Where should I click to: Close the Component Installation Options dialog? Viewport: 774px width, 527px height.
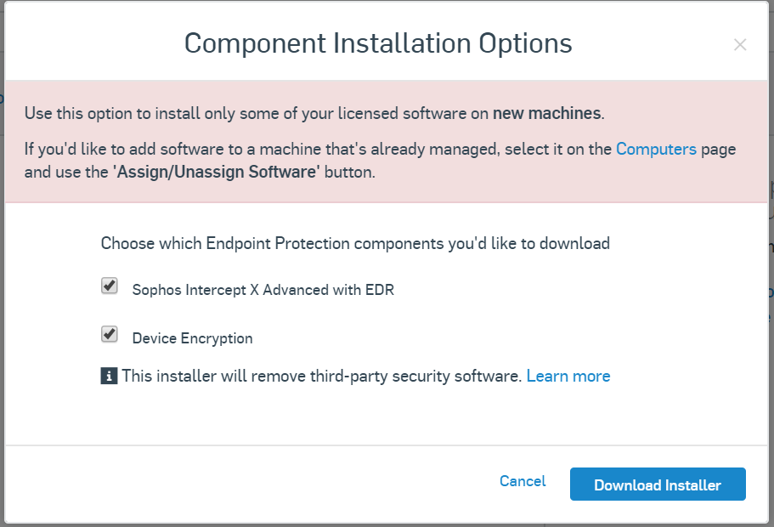(x=740, y=45)
